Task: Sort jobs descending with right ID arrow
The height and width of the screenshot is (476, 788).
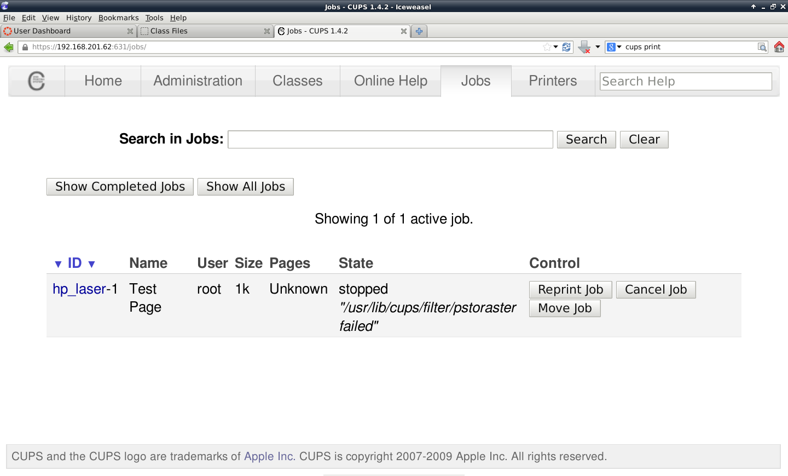Action: click(92, 264)
